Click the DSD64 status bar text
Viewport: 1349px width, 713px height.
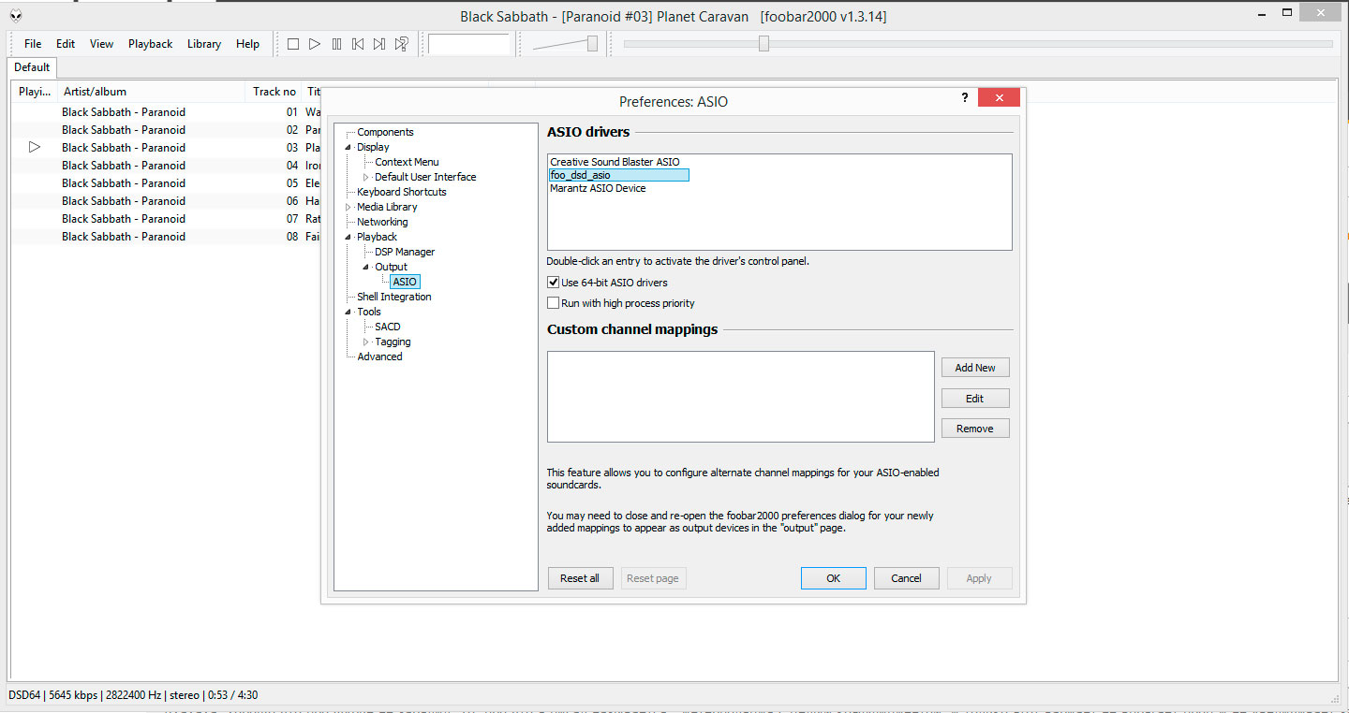point(25,695)
